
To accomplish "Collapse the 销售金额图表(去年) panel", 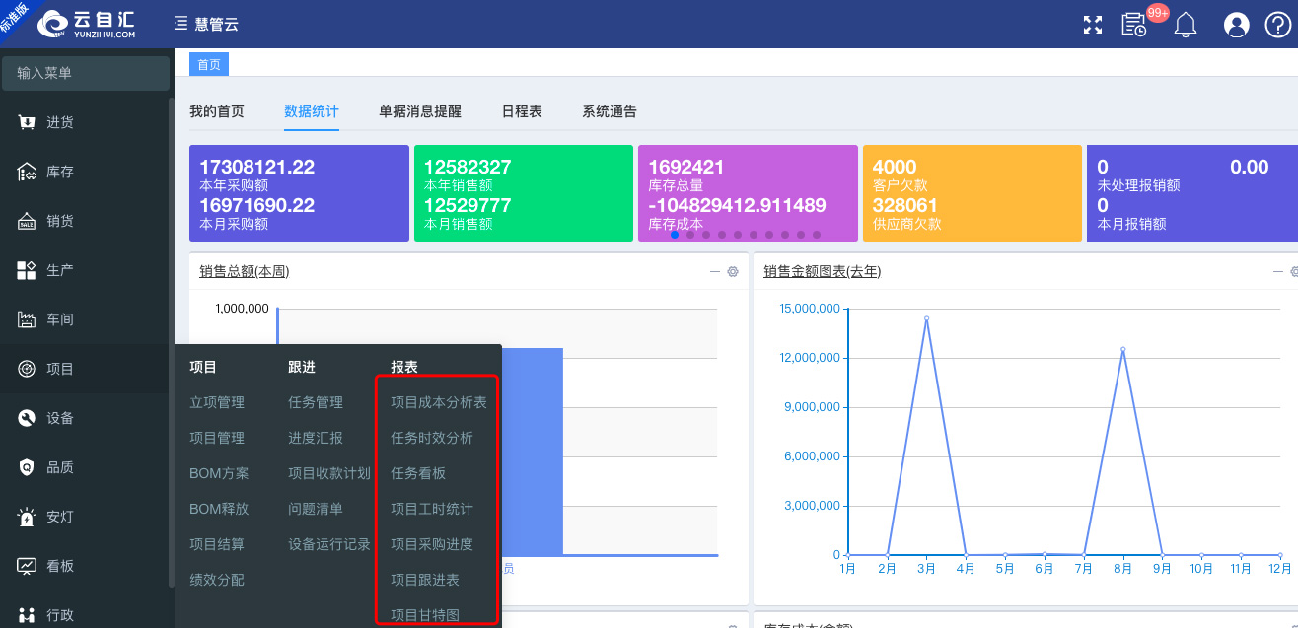I will [x=1278, y=272].
